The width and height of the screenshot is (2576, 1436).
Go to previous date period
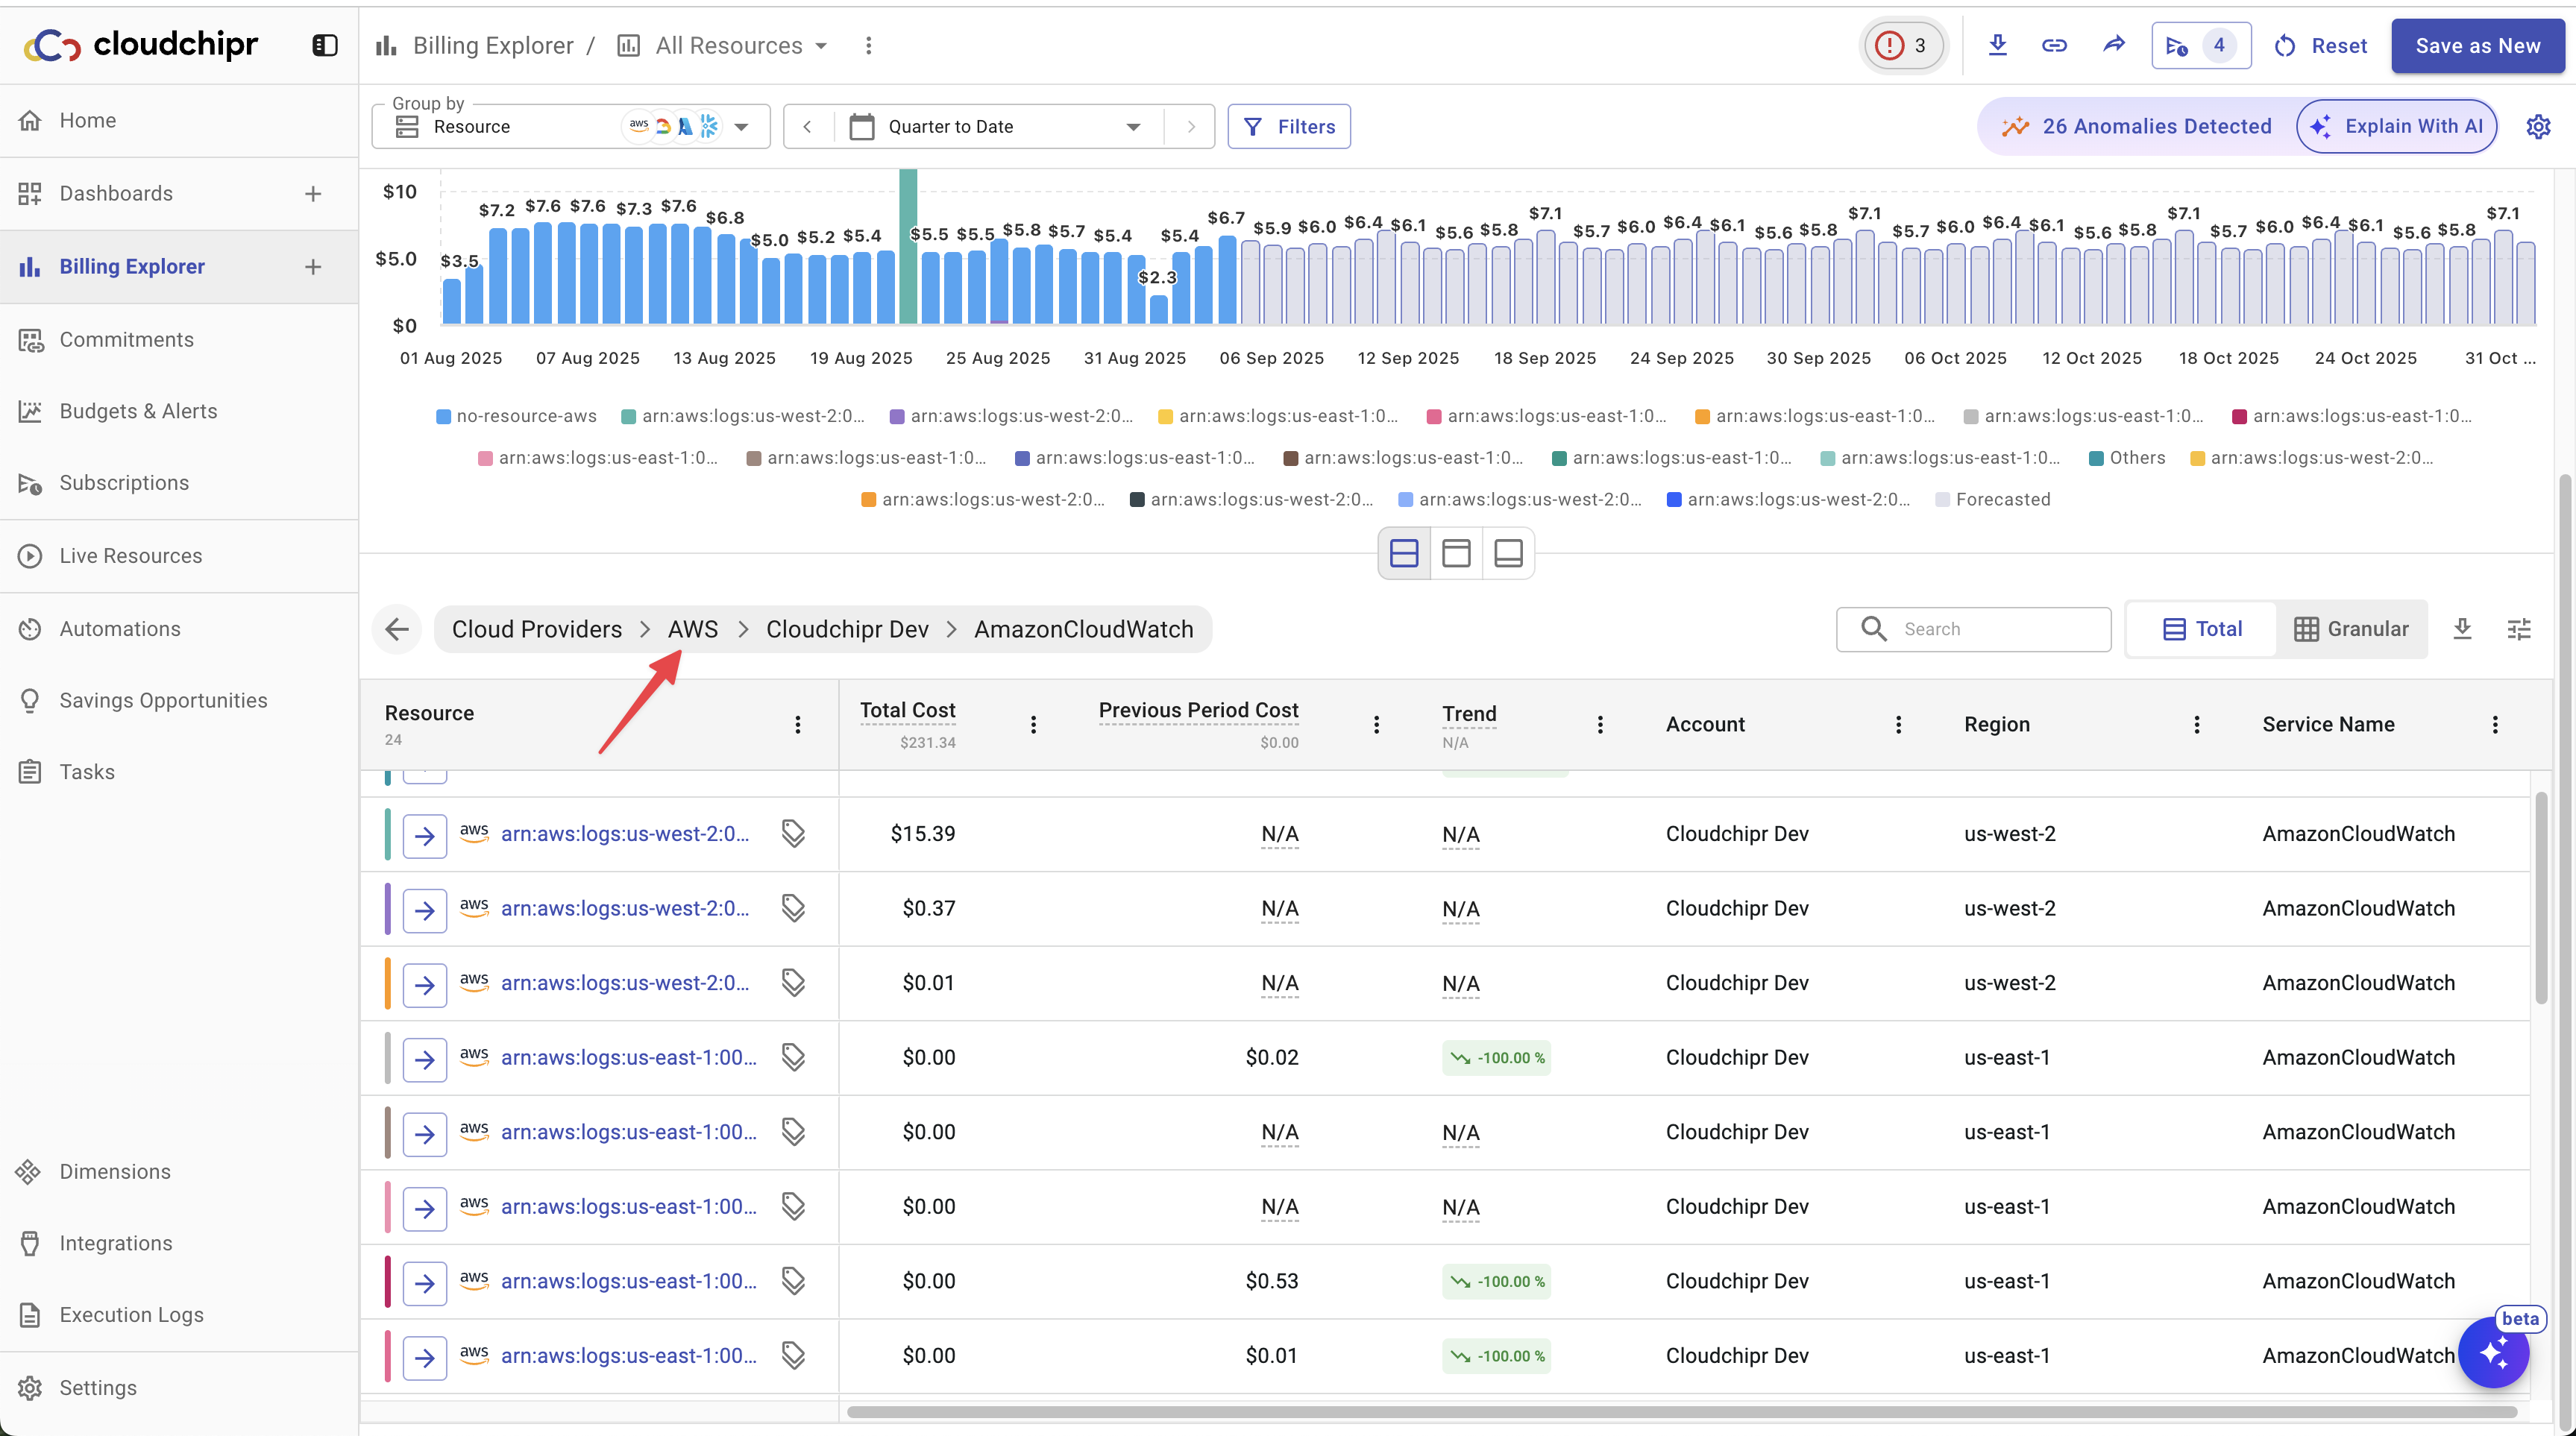807,126
